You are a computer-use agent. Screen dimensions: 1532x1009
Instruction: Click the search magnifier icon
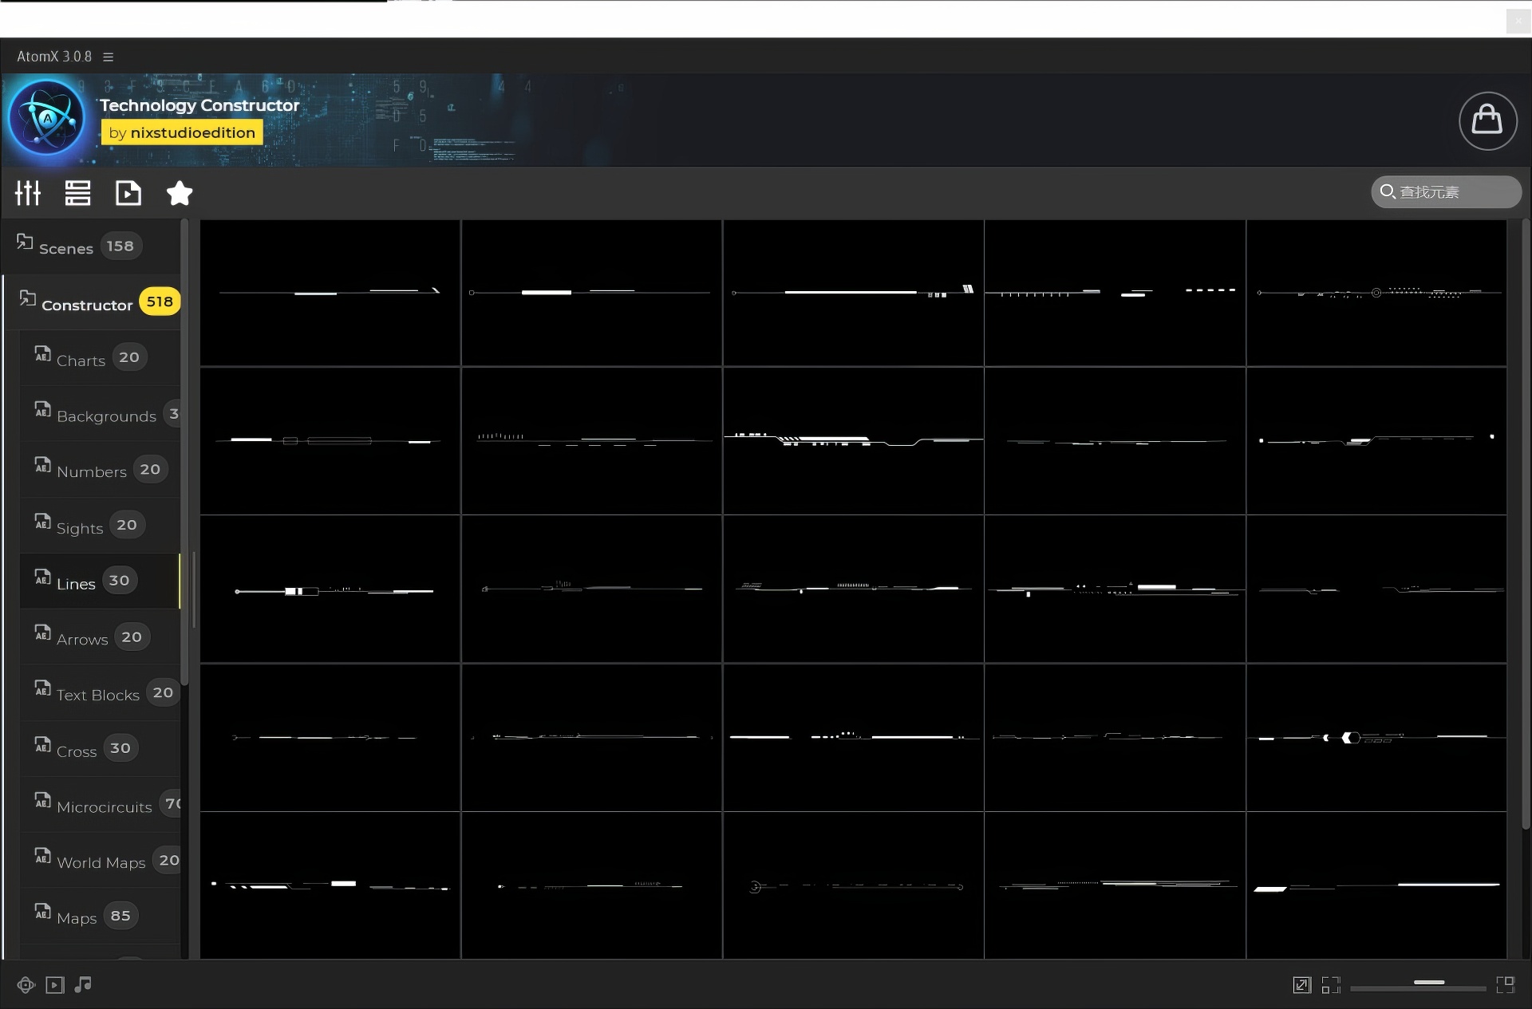[1388, 192]
